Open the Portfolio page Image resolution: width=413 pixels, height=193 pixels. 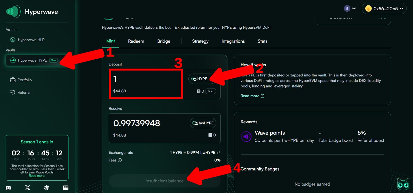(25, 80)
